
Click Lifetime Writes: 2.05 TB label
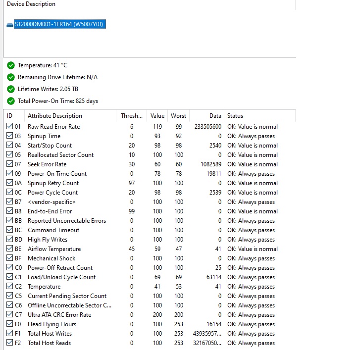click(x=48, y=89)
